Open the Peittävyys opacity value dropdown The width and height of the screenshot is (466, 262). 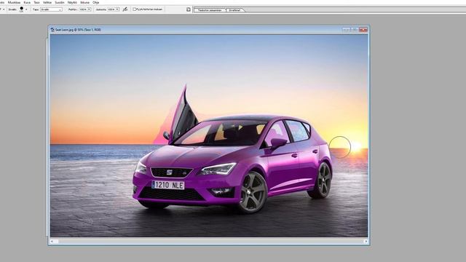[89, 9]
